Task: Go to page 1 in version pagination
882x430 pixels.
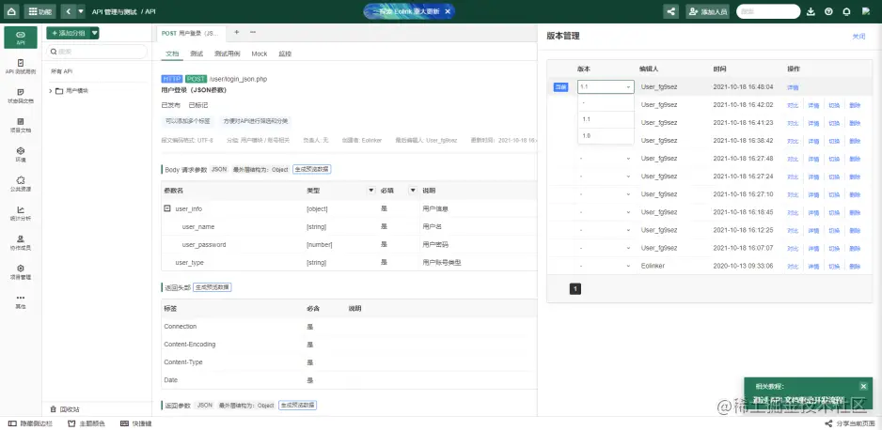Action: coord(575,288)
